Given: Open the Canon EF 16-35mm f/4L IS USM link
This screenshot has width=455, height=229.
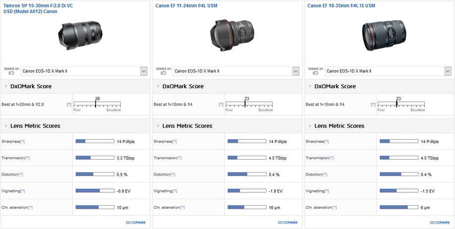Looking at the screenshot, I should [x=341, y=5].
